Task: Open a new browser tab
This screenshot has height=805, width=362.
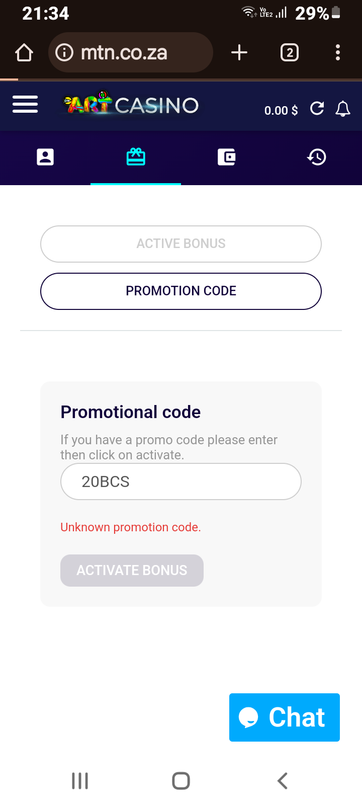Action: pyautogui.click(x=239, y=52)
